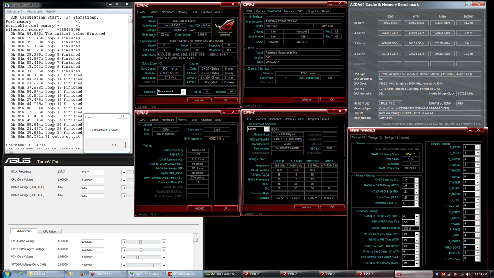
Task: Open Internet Explorer from the taskbar
Action: [21, 274]
